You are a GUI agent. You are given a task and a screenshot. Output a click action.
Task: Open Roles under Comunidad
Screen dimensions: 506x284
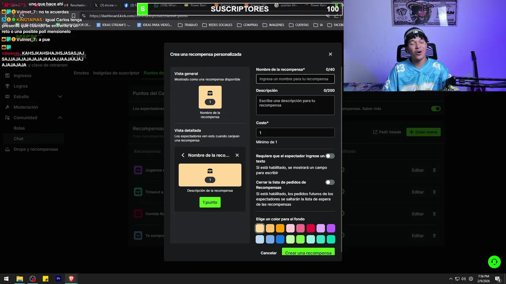[x=19, y=128]
